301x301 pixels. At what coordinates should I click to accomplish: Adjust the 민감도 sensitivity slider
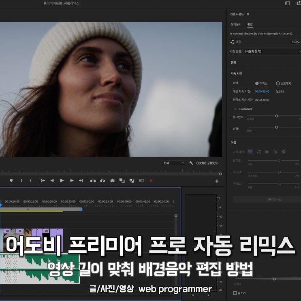tap(279, 160)
